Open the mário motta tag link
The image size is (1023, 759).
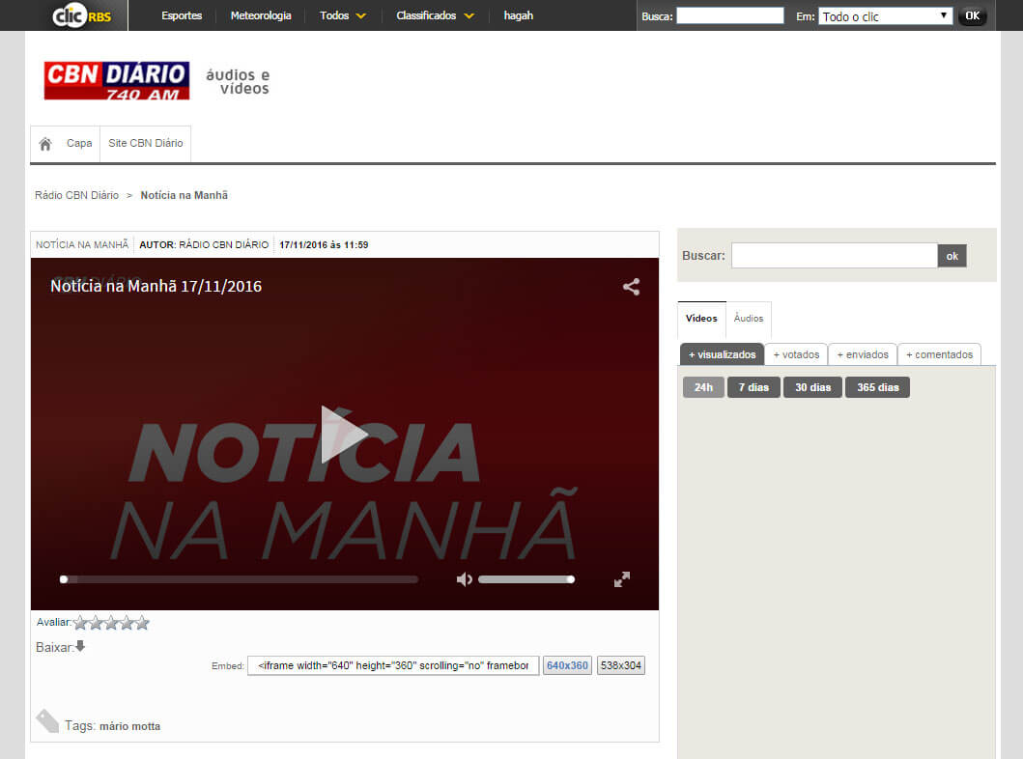pyautogui.click(x=129, y=726)
